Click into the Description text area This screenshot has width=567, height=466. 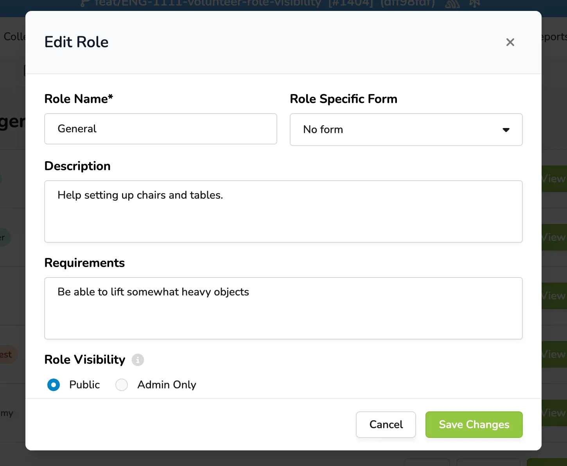283,212
